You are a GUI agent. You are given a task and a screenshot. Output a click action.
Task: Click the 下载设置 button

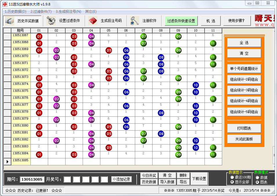199,179
